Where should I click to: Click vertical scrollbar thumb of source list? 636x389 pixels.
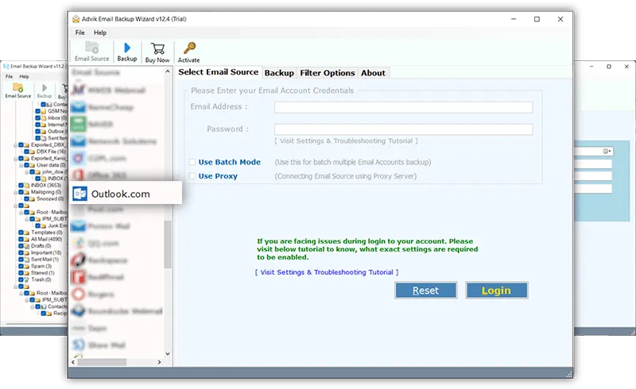168,244
